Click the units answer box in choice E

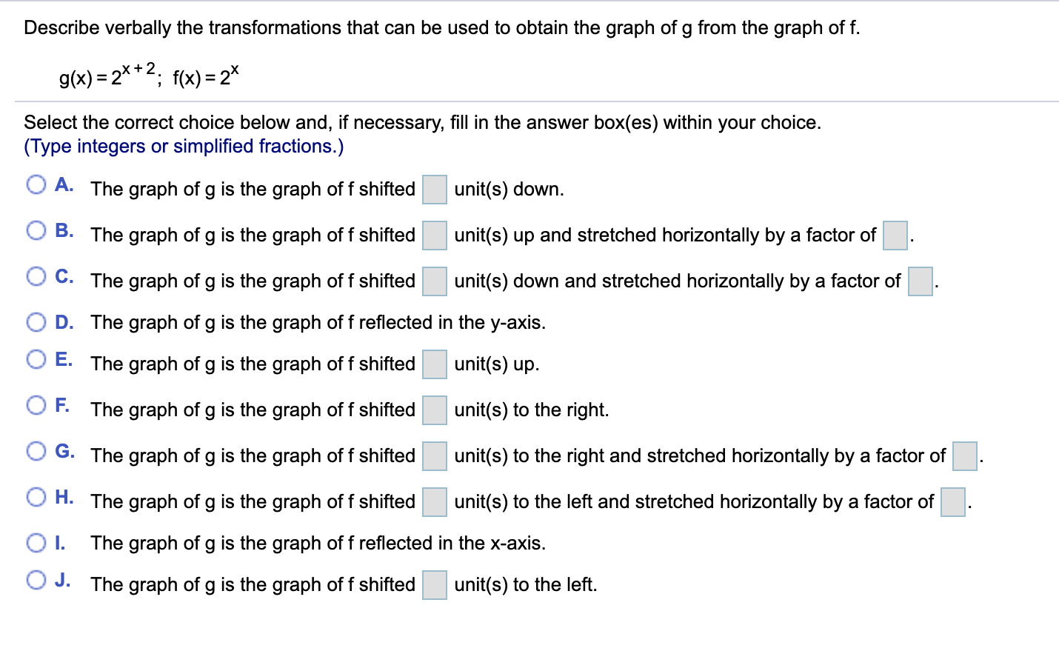[434, 364]
